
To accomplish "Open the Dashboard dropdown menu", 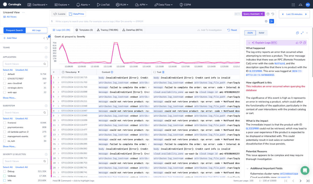I will pos(38,5).
